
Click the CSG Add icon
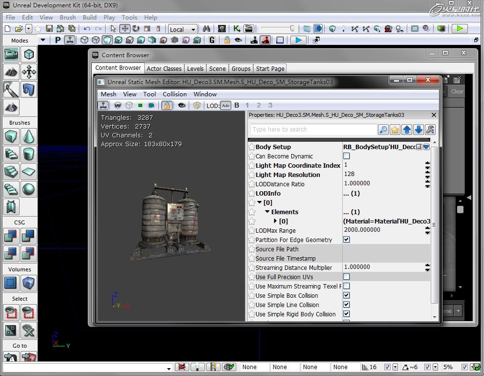[x=11, y=236]
